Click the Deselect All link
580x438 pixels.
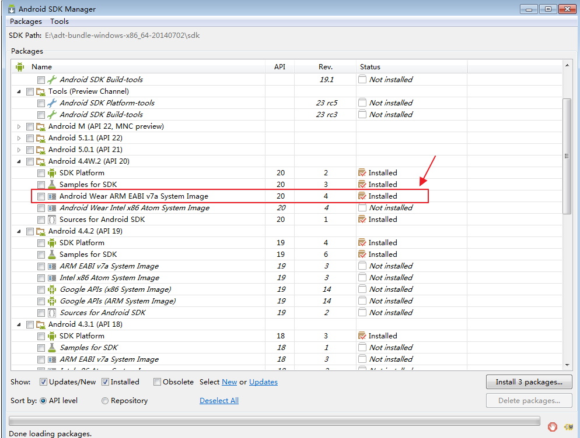[x=219, y=401]
